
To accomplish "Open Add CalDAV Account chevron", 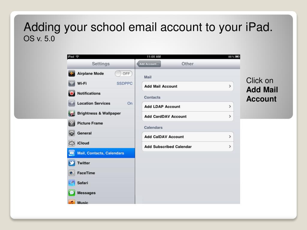I will tap(230, 137).
